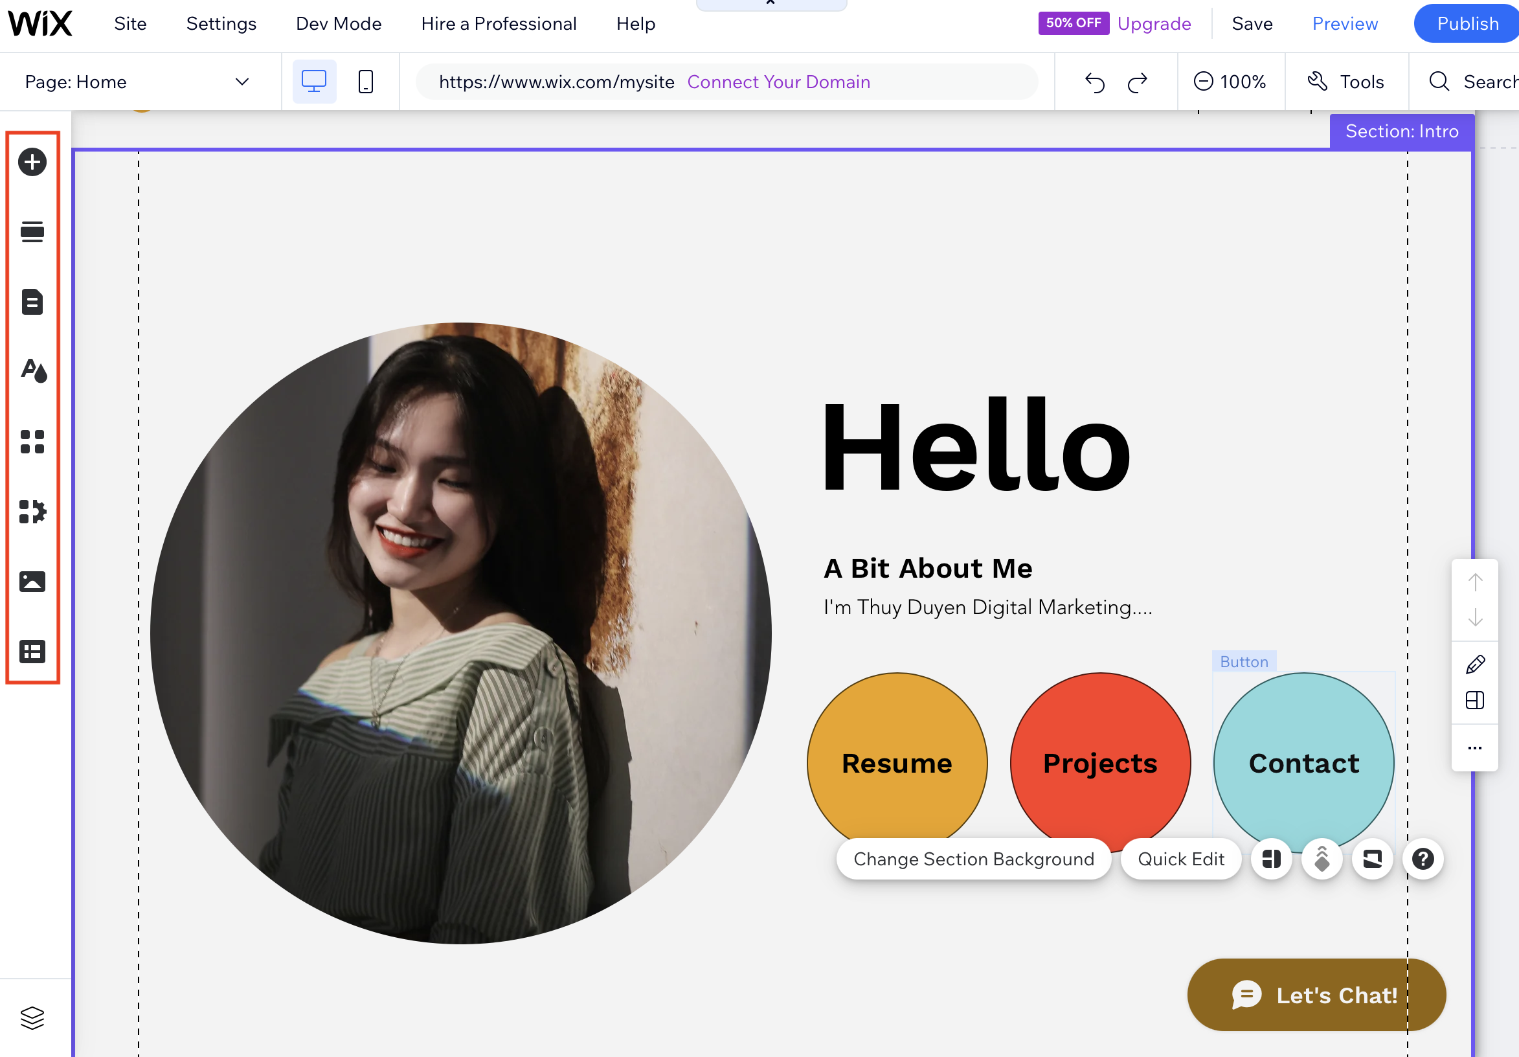This screenshot has width=1519, height=1057.
Task: Click the Wix logo
Action: (39, 24)
